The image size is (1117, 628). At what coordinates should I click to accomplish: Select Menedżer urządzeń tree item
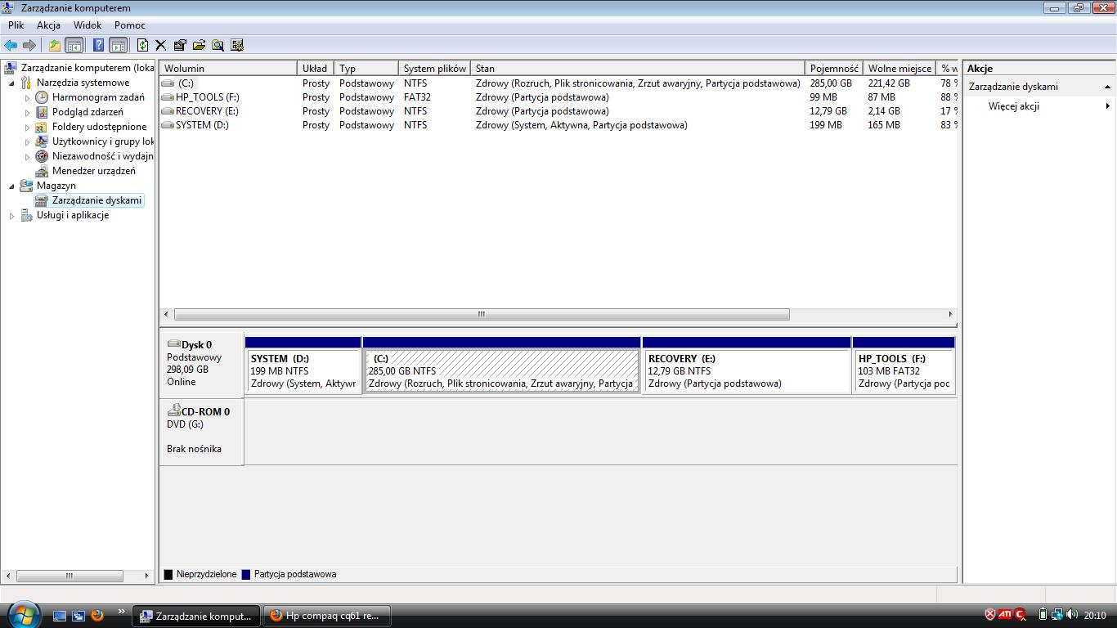click(94, 171)
